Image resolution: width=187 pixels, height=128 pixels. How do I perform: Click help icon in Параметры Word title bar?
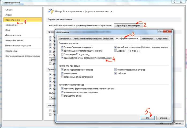click(x=174, y=2)
